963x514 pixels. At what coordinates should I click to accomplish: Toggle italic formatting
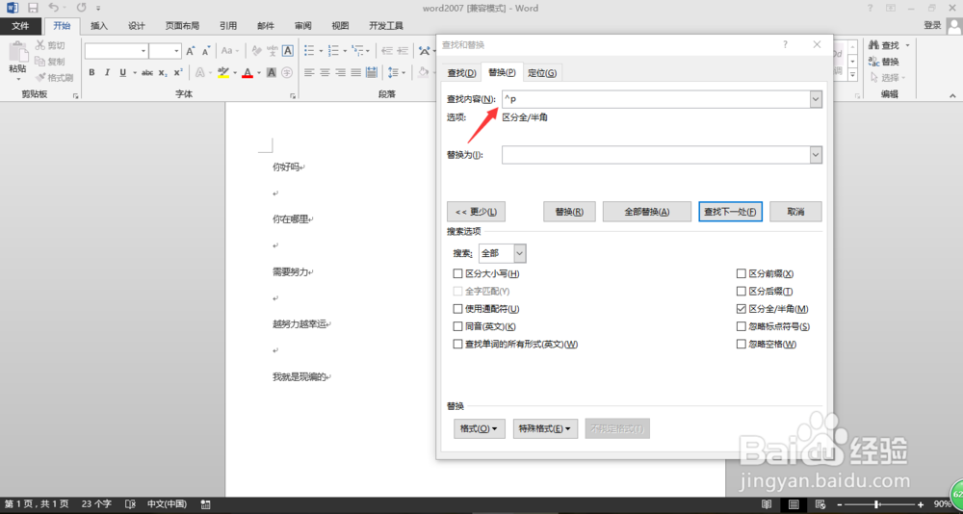click(108, 72)
